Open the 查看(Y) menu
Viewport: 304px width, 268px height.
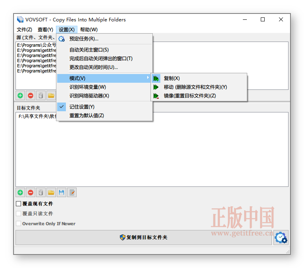(x=45, y=30)
